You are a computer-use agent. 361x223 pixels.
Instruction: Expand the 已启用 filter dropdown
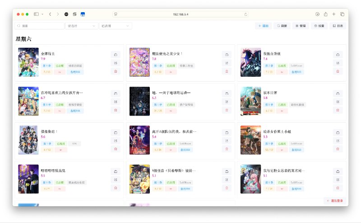coord(115,26)
